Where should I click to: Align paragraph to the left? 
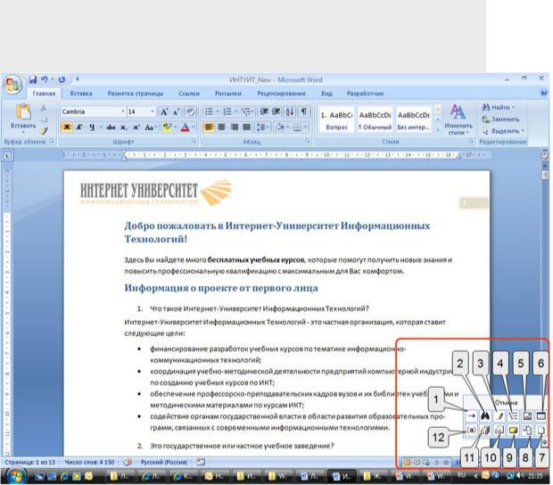pos(209,127)
